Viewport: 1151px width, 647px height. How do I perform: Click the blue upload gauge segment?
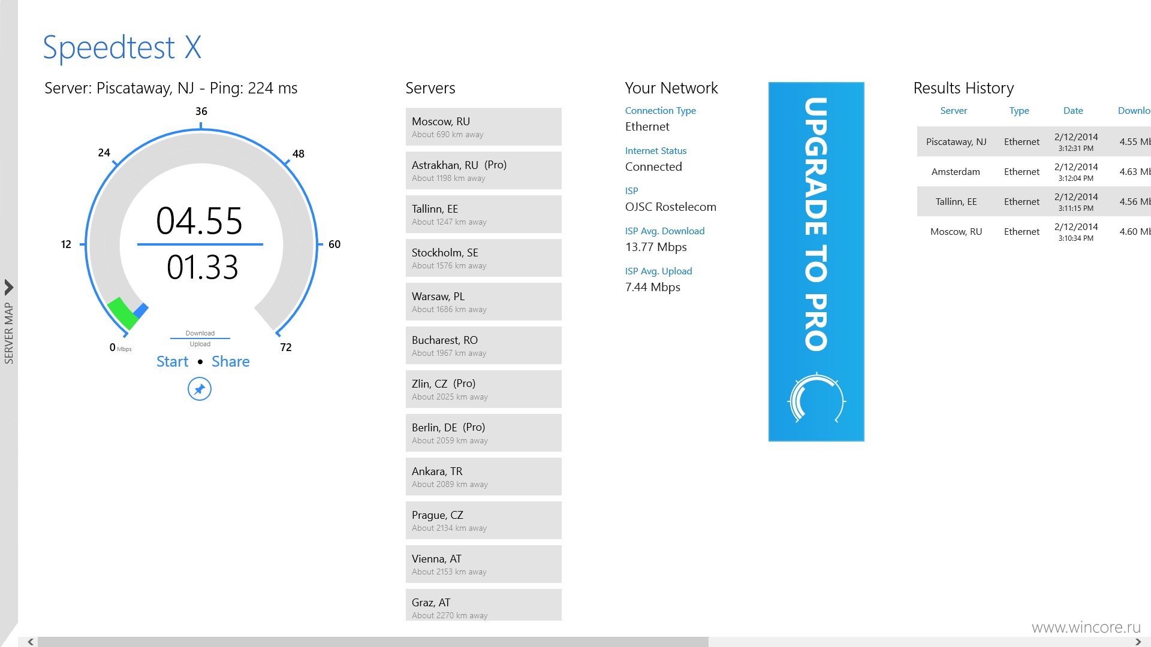[141, 310]
